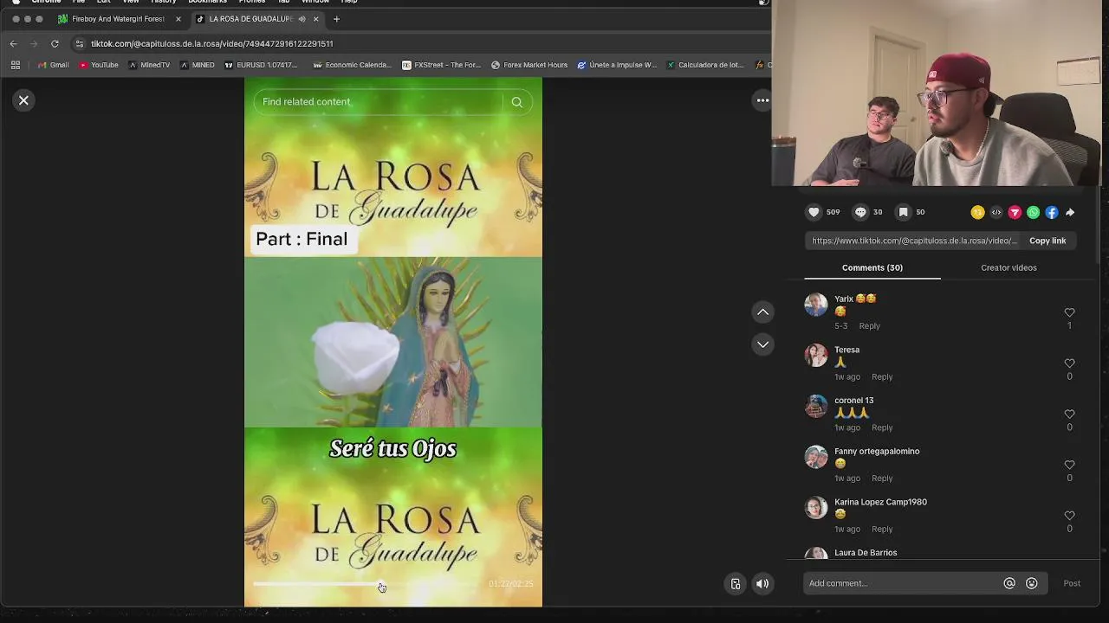Viewport: 1109px width, 623px height.
Task: Like Karina Lopez Camp1980's comment
Action: (x=1069, y=516)
